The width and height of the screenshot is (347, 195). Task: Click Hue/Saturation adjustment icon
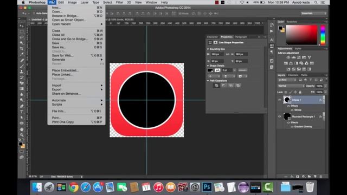(286, 63)
